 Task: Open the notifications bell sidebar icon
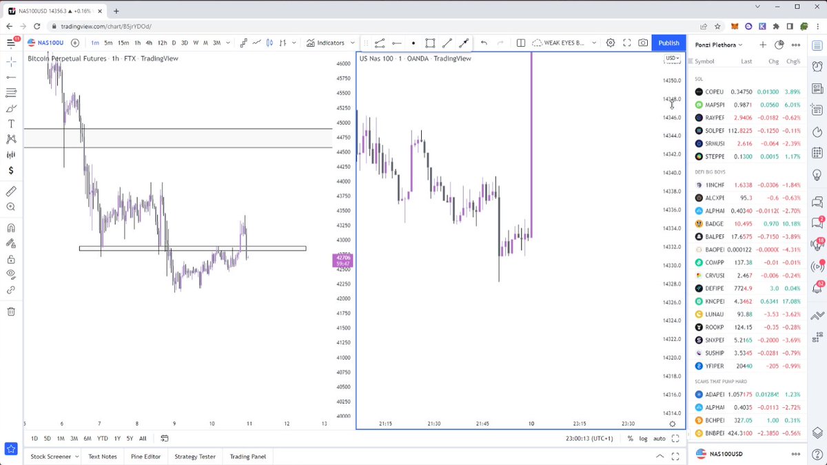coord(817,287)
